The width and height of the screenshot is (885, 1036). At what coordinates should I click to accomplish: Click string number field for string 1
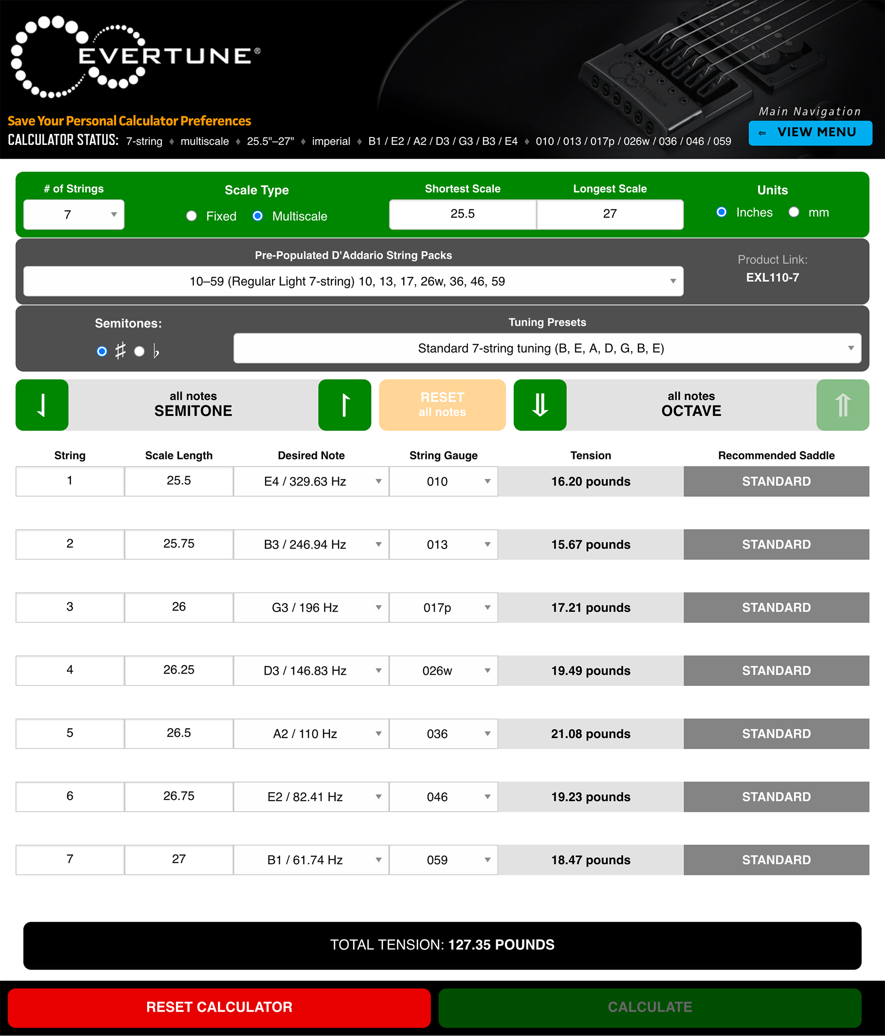pos(70,481)
